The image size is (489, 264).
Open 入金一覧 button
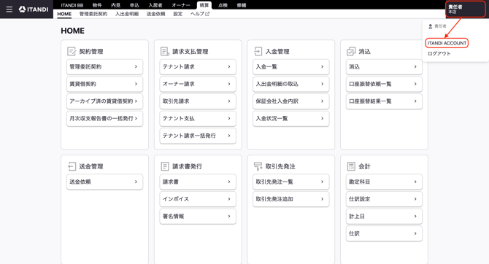(x=291, y=66)
